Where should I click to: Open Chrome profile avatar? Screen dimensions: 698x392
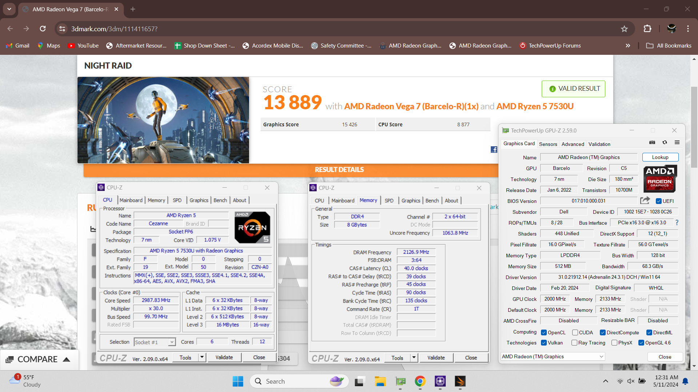point(671,29)
